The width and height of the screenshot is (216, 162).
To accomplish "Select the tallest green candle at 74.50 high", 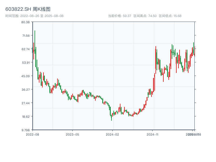I will tap(35, 42).
